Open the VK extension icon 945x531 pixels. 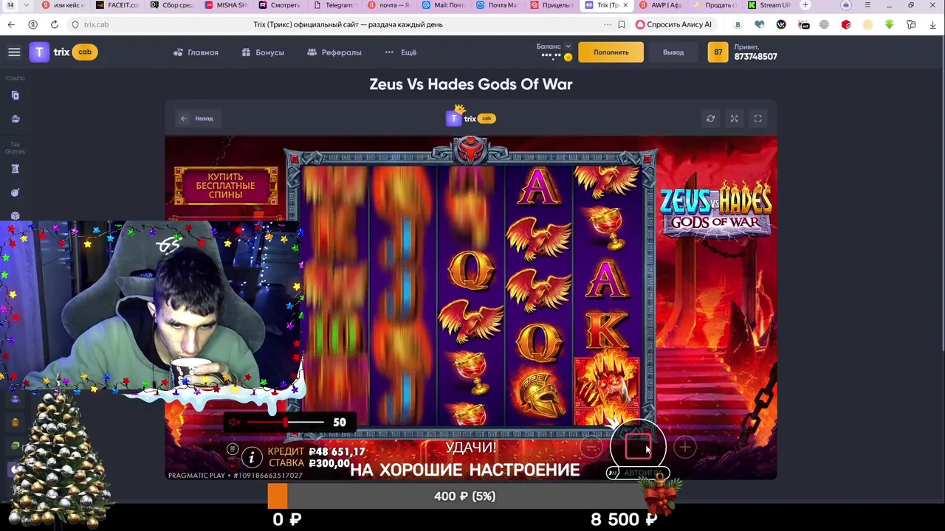[781, 24]
